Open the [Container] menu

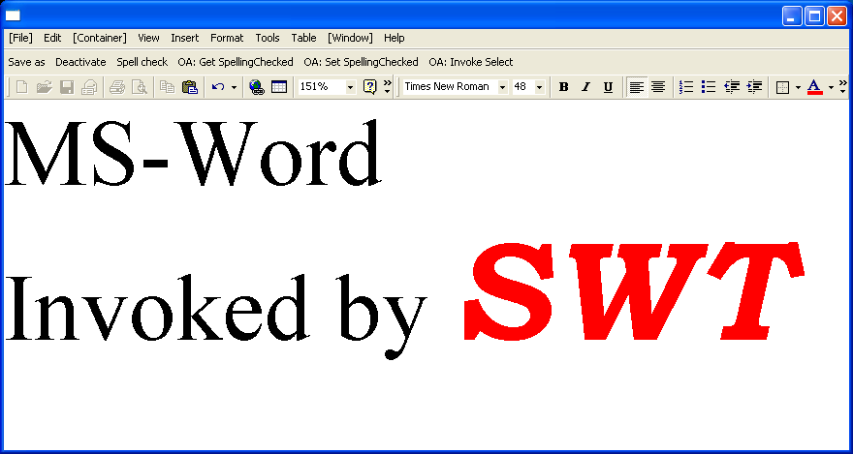100,38
